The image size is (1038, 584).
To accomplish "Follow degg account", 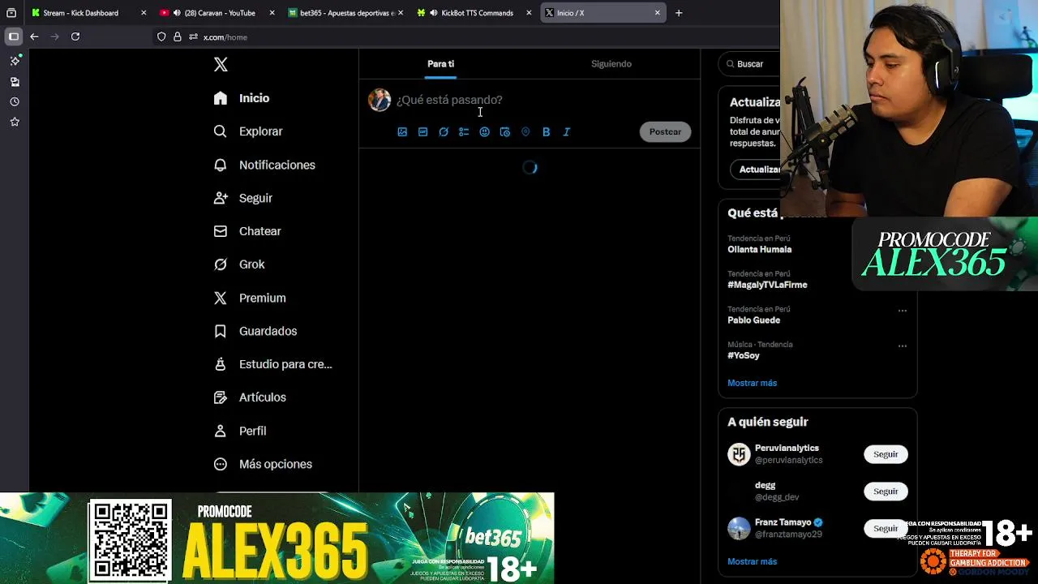I will (886, 492).
